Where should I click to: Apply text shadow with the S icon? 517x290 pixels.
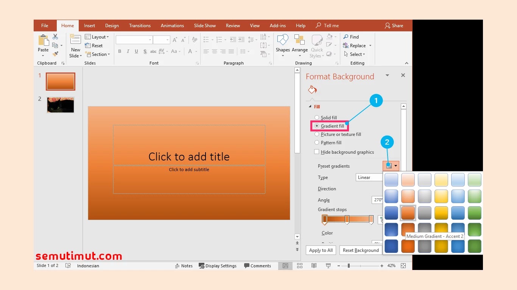(x=145, y=51)
